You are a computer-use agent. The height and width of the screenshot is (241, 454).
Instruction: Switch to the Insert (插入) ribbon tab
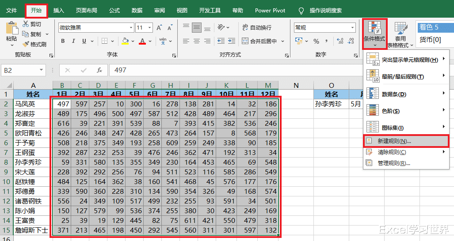pos(58,10)
